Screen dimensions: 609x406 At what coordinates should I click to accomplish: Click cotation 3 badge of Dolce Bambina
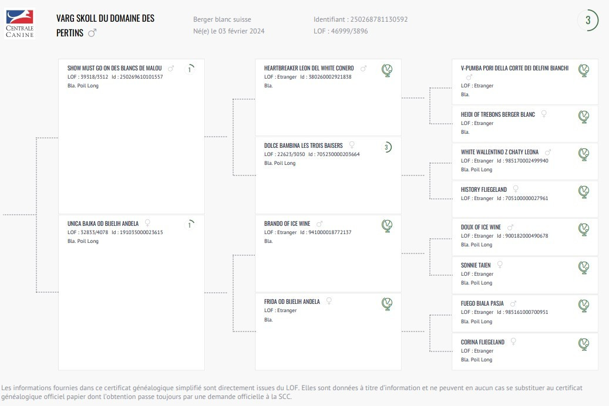point(386,147)
